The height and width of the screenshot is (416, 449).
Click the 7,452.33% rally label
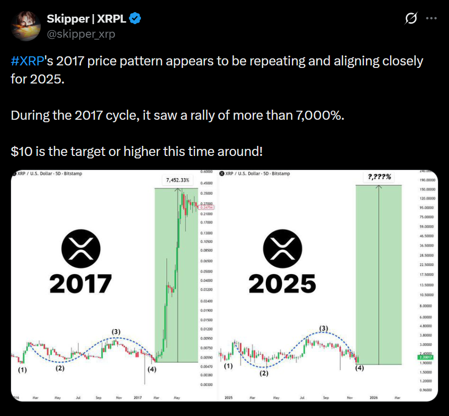176,180
